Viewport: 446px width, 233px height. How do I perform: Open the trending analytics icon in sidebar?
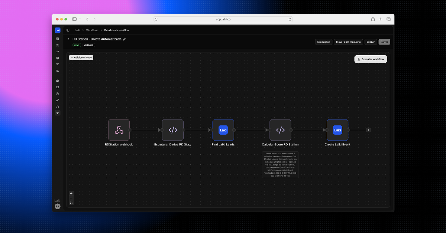58,52
